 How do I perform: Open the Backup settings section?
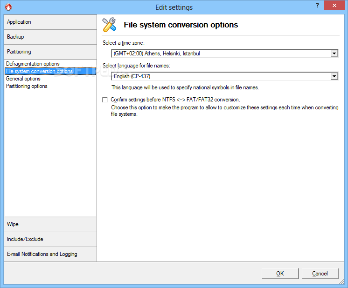pyautogui.click(x=50, y=37)
